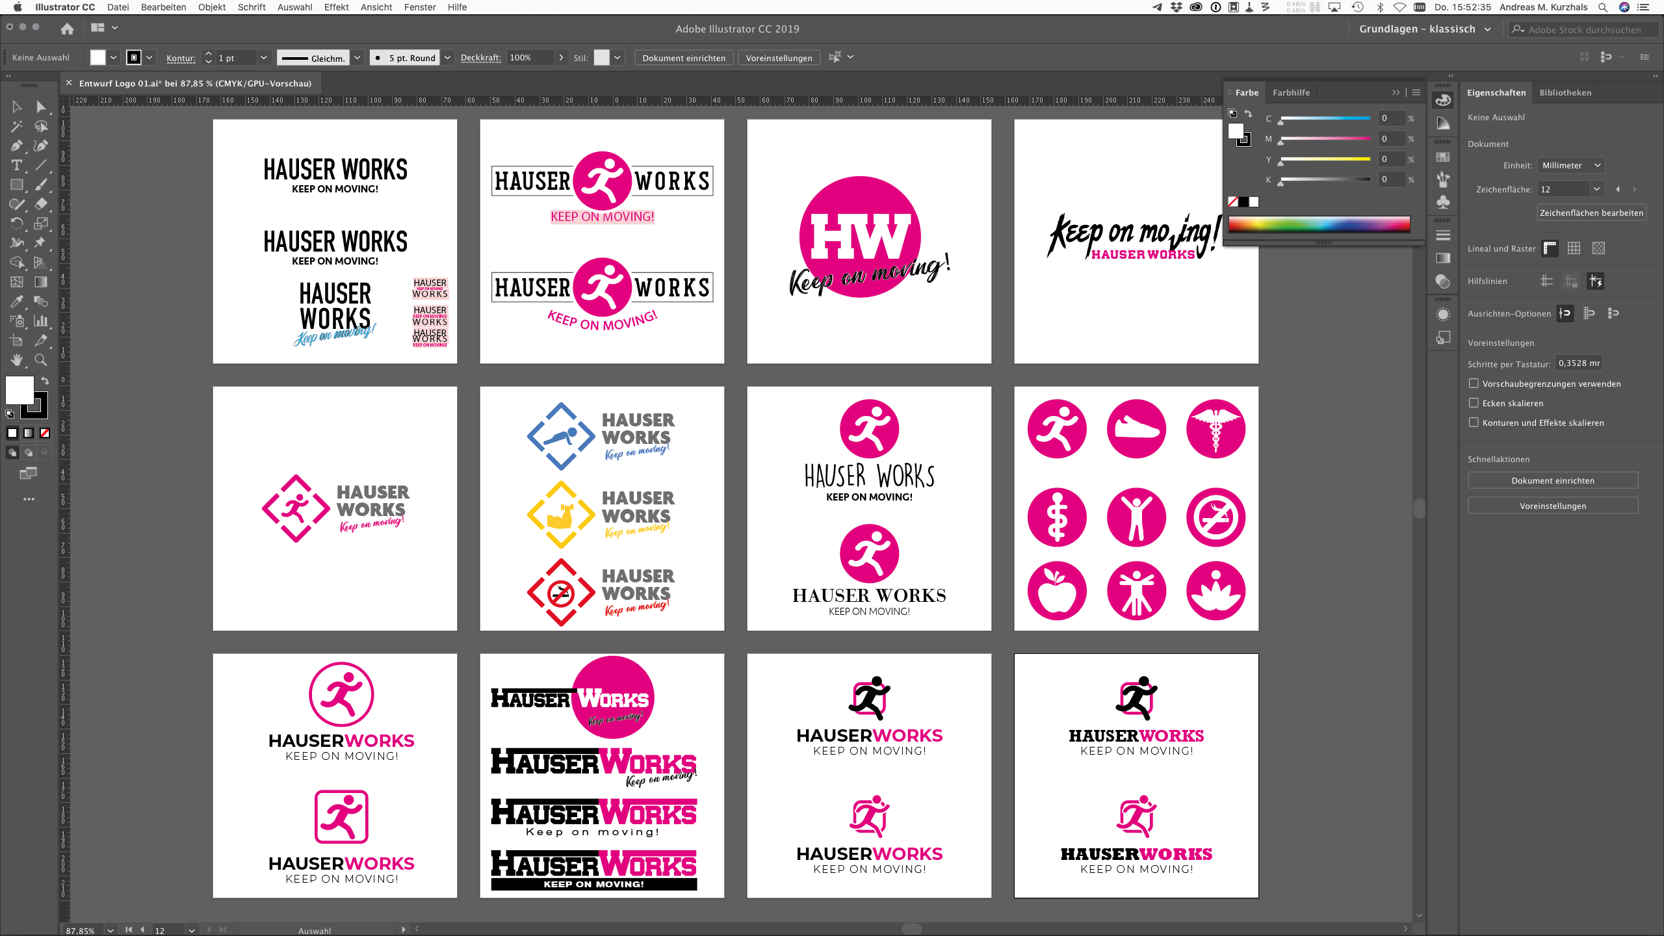Click the Cyan (C) slider track

(1325, 118)
